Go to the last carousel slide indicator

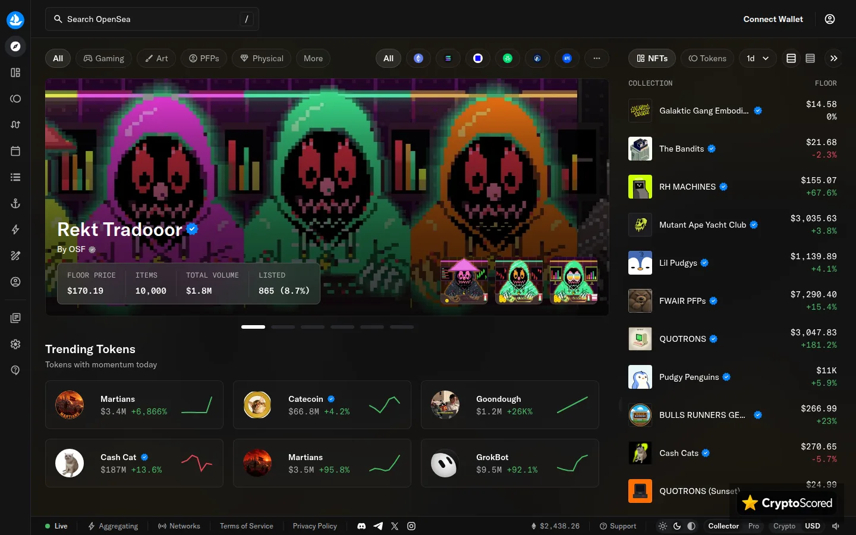pos(402,327)
